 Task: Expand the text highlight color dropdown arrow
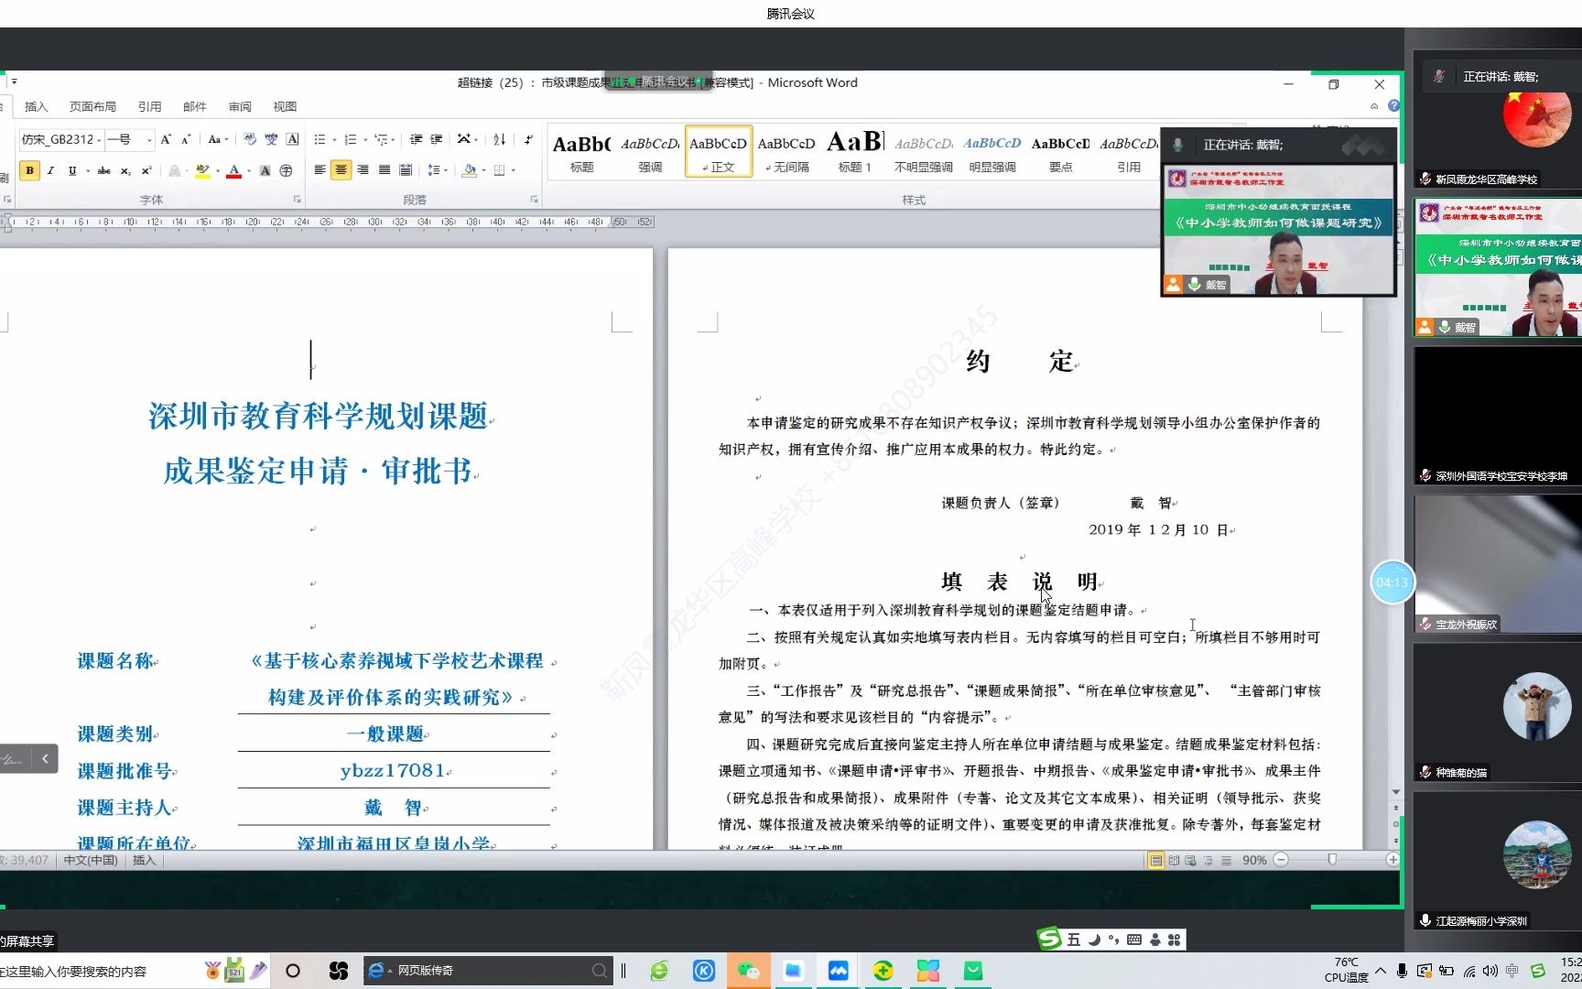pos(218,170)
